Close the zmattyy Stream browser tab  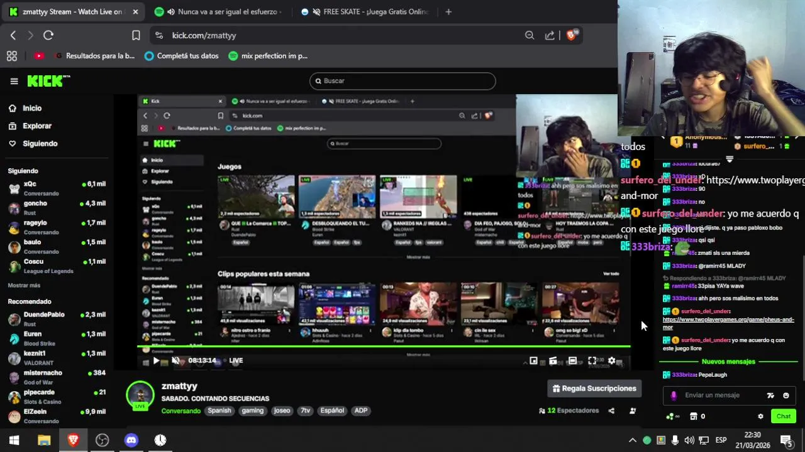pyautogui.click(x=135, y=12)
